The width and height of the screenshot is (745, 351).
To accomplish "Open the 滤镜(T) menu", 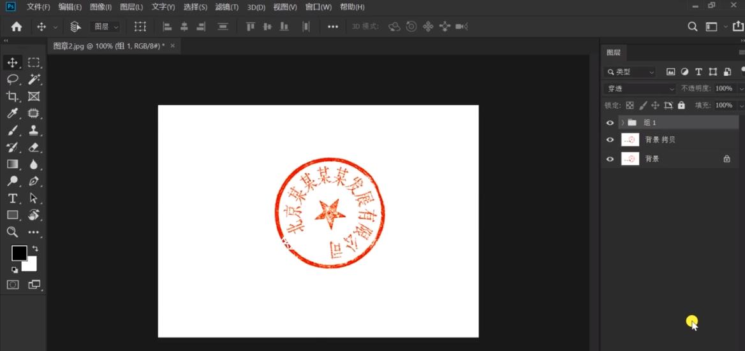I will 226,7.
